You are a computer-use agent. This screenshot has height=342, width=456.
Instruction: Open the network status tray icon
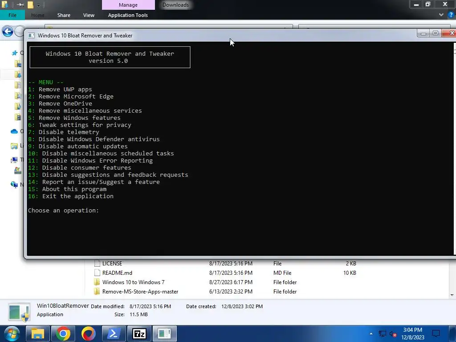point(382,334)
